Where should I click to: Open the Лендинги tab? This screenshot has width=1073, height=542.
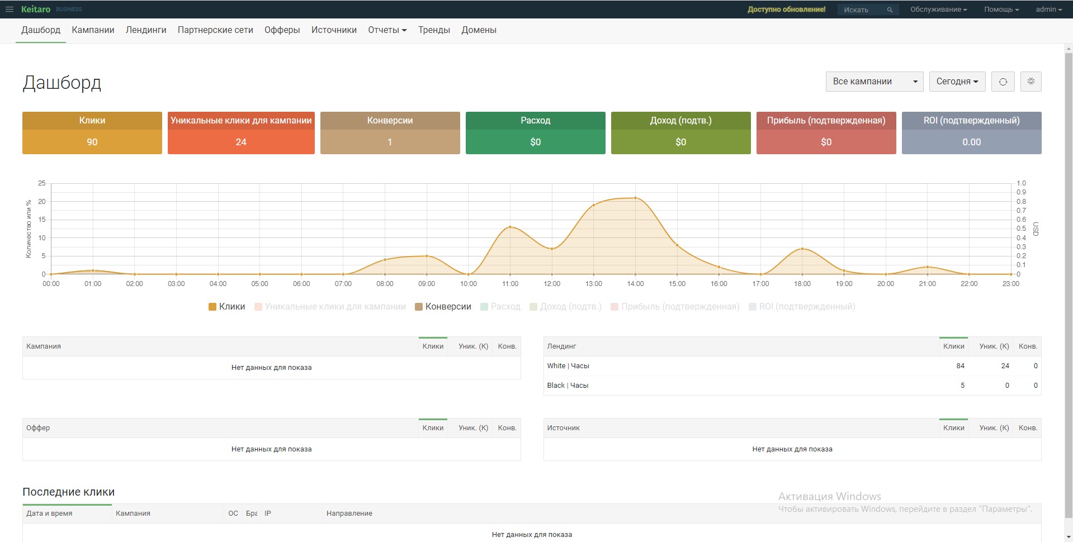coord(146,30)
